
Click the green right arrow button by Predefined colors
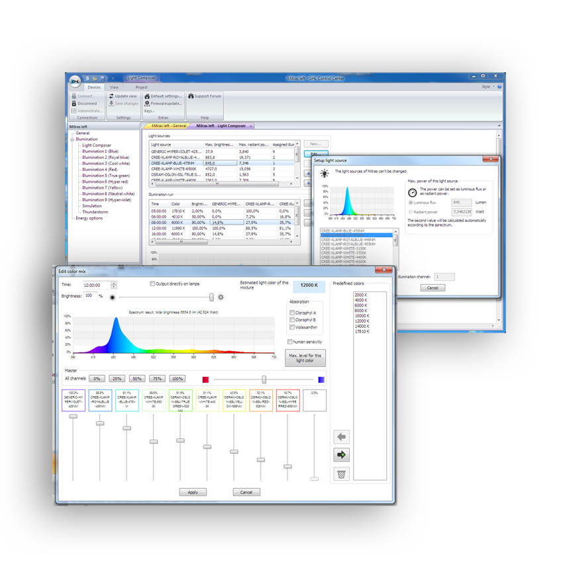tap(341, 455)
